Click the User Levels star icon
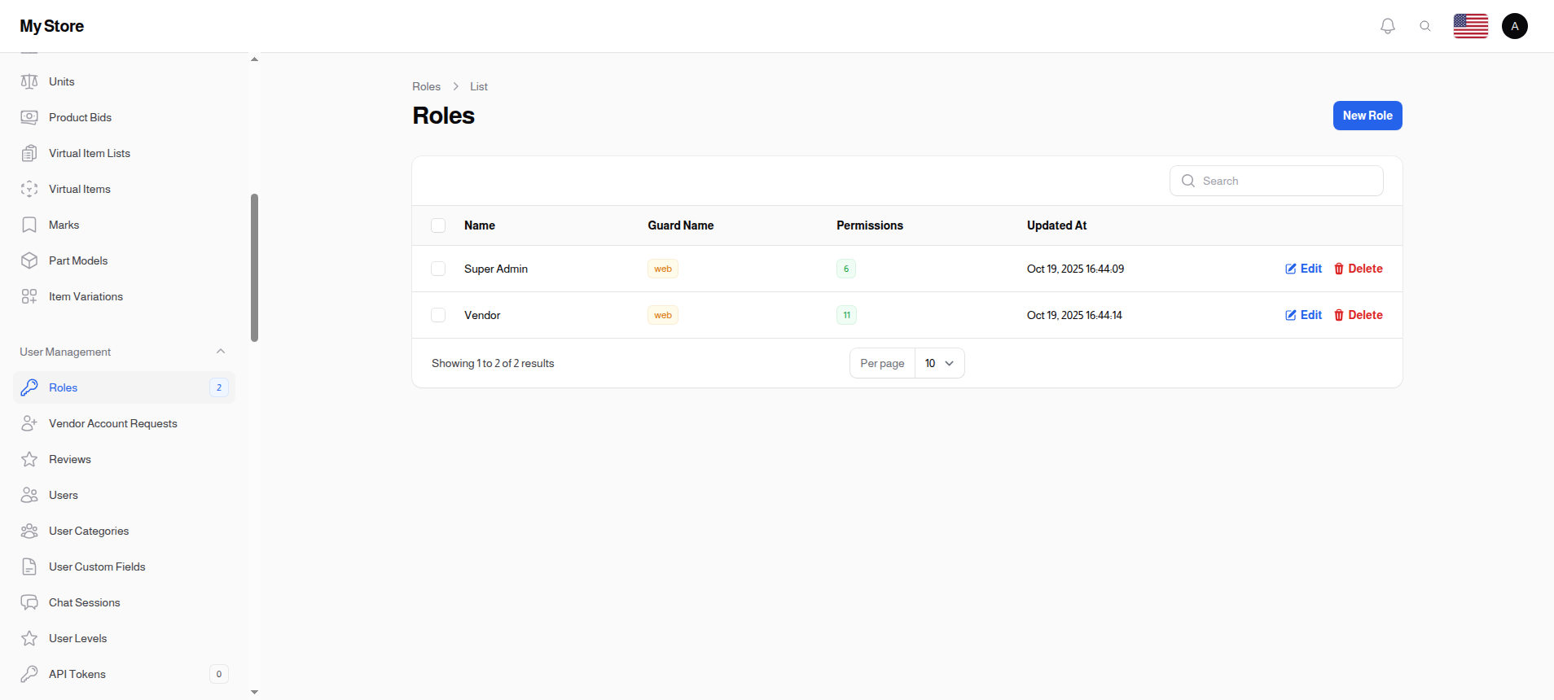 click(29, 638)
